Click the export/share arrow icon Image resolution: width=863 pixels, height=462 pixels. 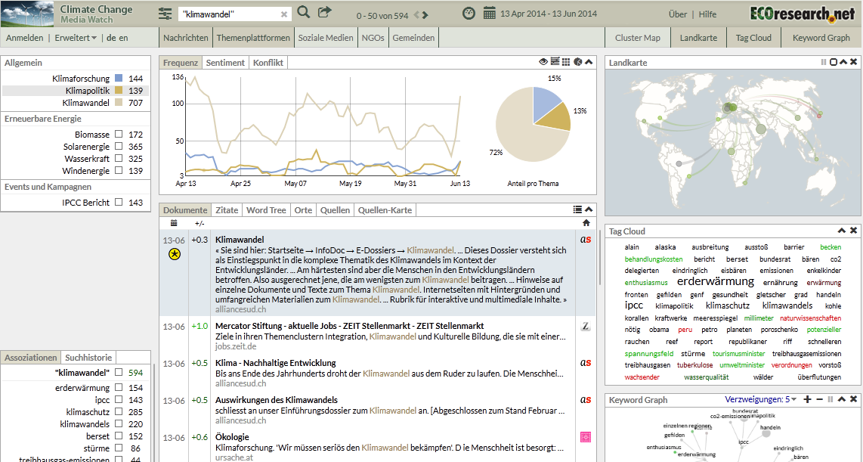(x=325, y=13)
